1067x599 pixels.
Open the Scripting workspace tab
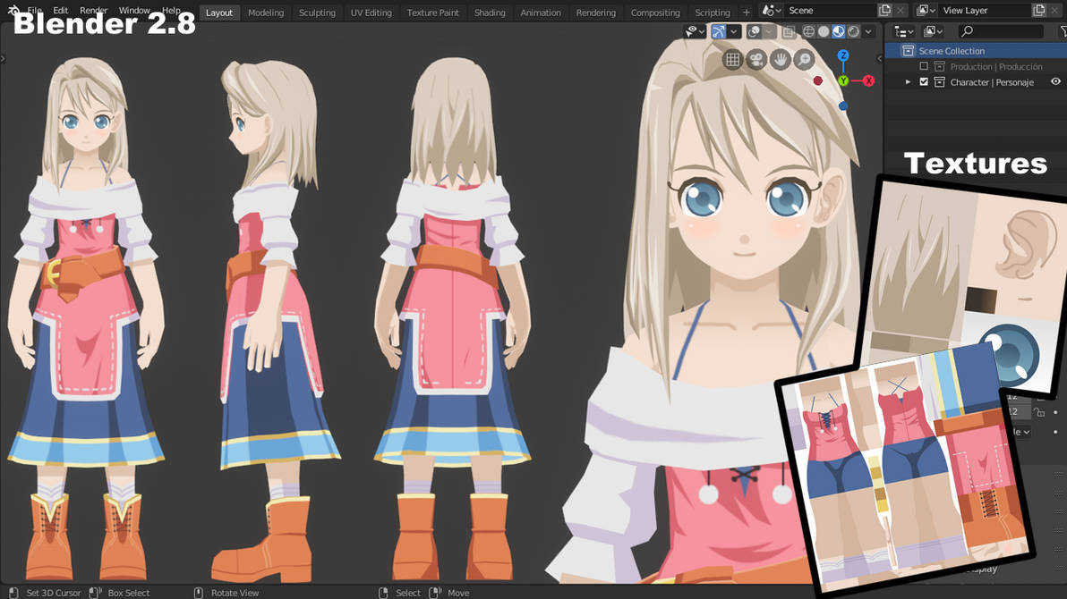coord(712,13)
